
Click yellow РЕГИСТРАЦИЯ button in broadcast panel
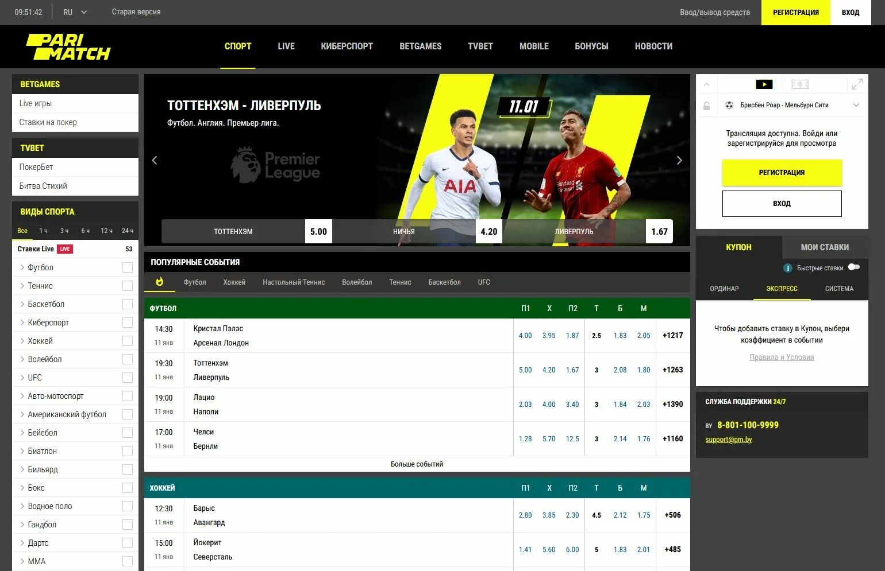[x=782, y=173]
